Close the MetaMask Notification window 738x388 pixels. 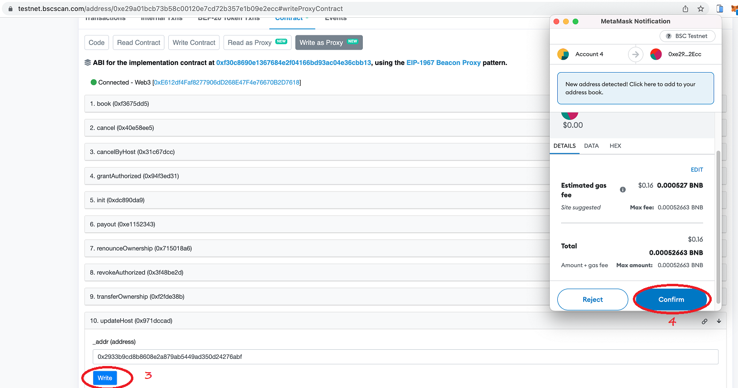pos(556,22)
